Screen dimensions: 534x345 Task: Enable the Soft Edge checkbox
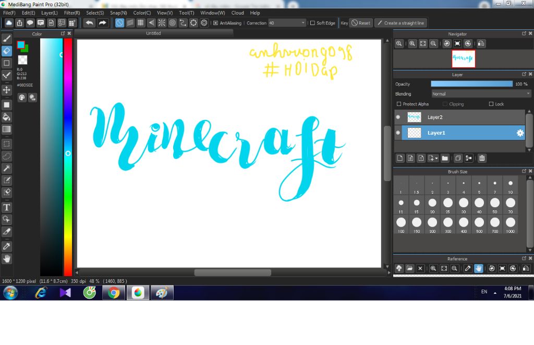pos(312,23)
